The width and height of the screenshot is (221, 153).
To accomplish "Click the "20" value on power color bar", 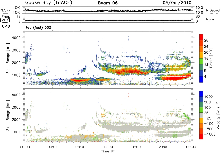I will tap(206, 52).
